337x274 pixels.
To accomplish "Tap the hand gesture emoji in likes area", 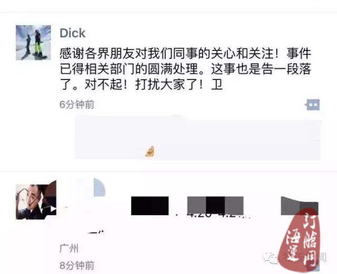I will click(150, 151).
